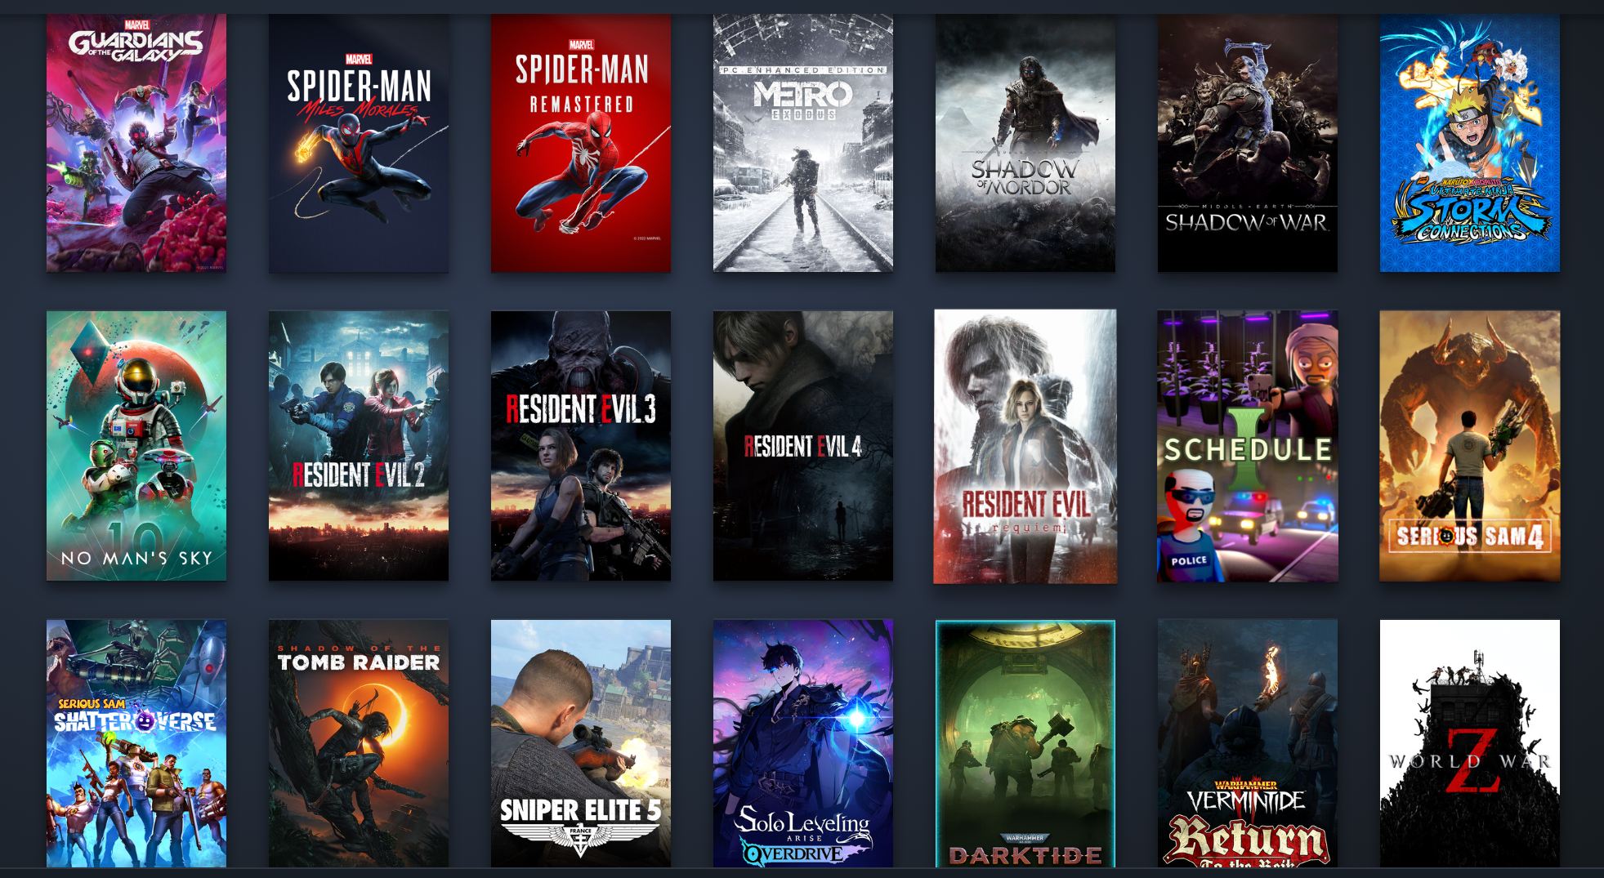Viewport: 1604px width, 878px height.
Task: Choose the Warhammer Darktide game cover
Action: click(x=1025, y=743)
